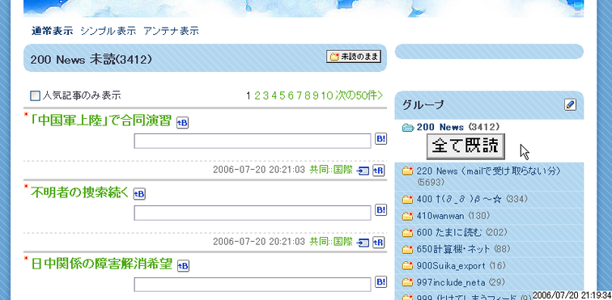This screenshot has height=300, width=612.
Task: Switch to シンプル表示 view
Action: (x=108, y=32)
